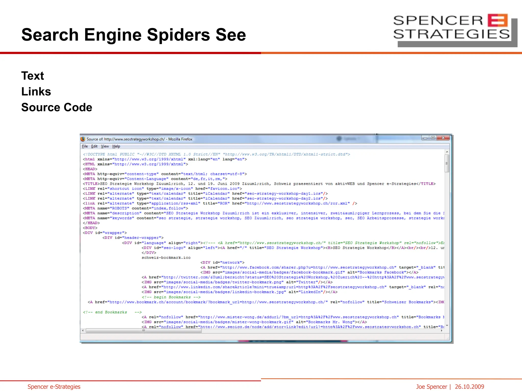Click the "Spencer e-Strategies" footer text
Screen dimensions: 522x391
(54, 387)
